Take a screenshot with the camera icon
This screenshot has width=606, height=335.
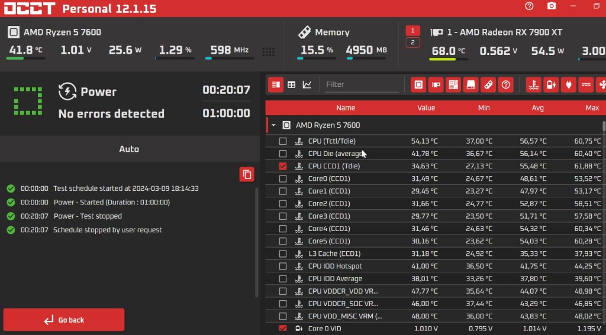pyautogui.click(x=552, y=6)
